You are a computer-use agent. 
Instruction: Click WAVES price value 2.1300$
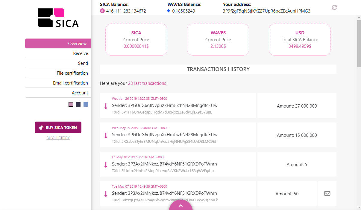(218, 46)
